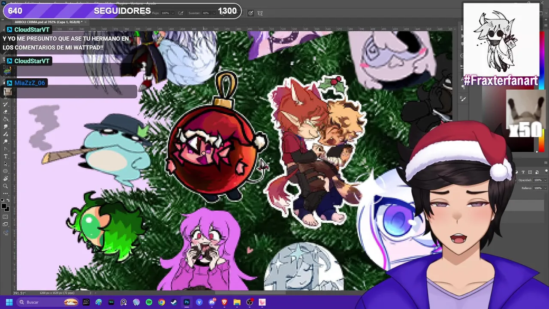The width and height of the screenshot is (549, 309).
Task: Toggle pressure for opacity icon after Flujo
Action: tap(181, 13)
